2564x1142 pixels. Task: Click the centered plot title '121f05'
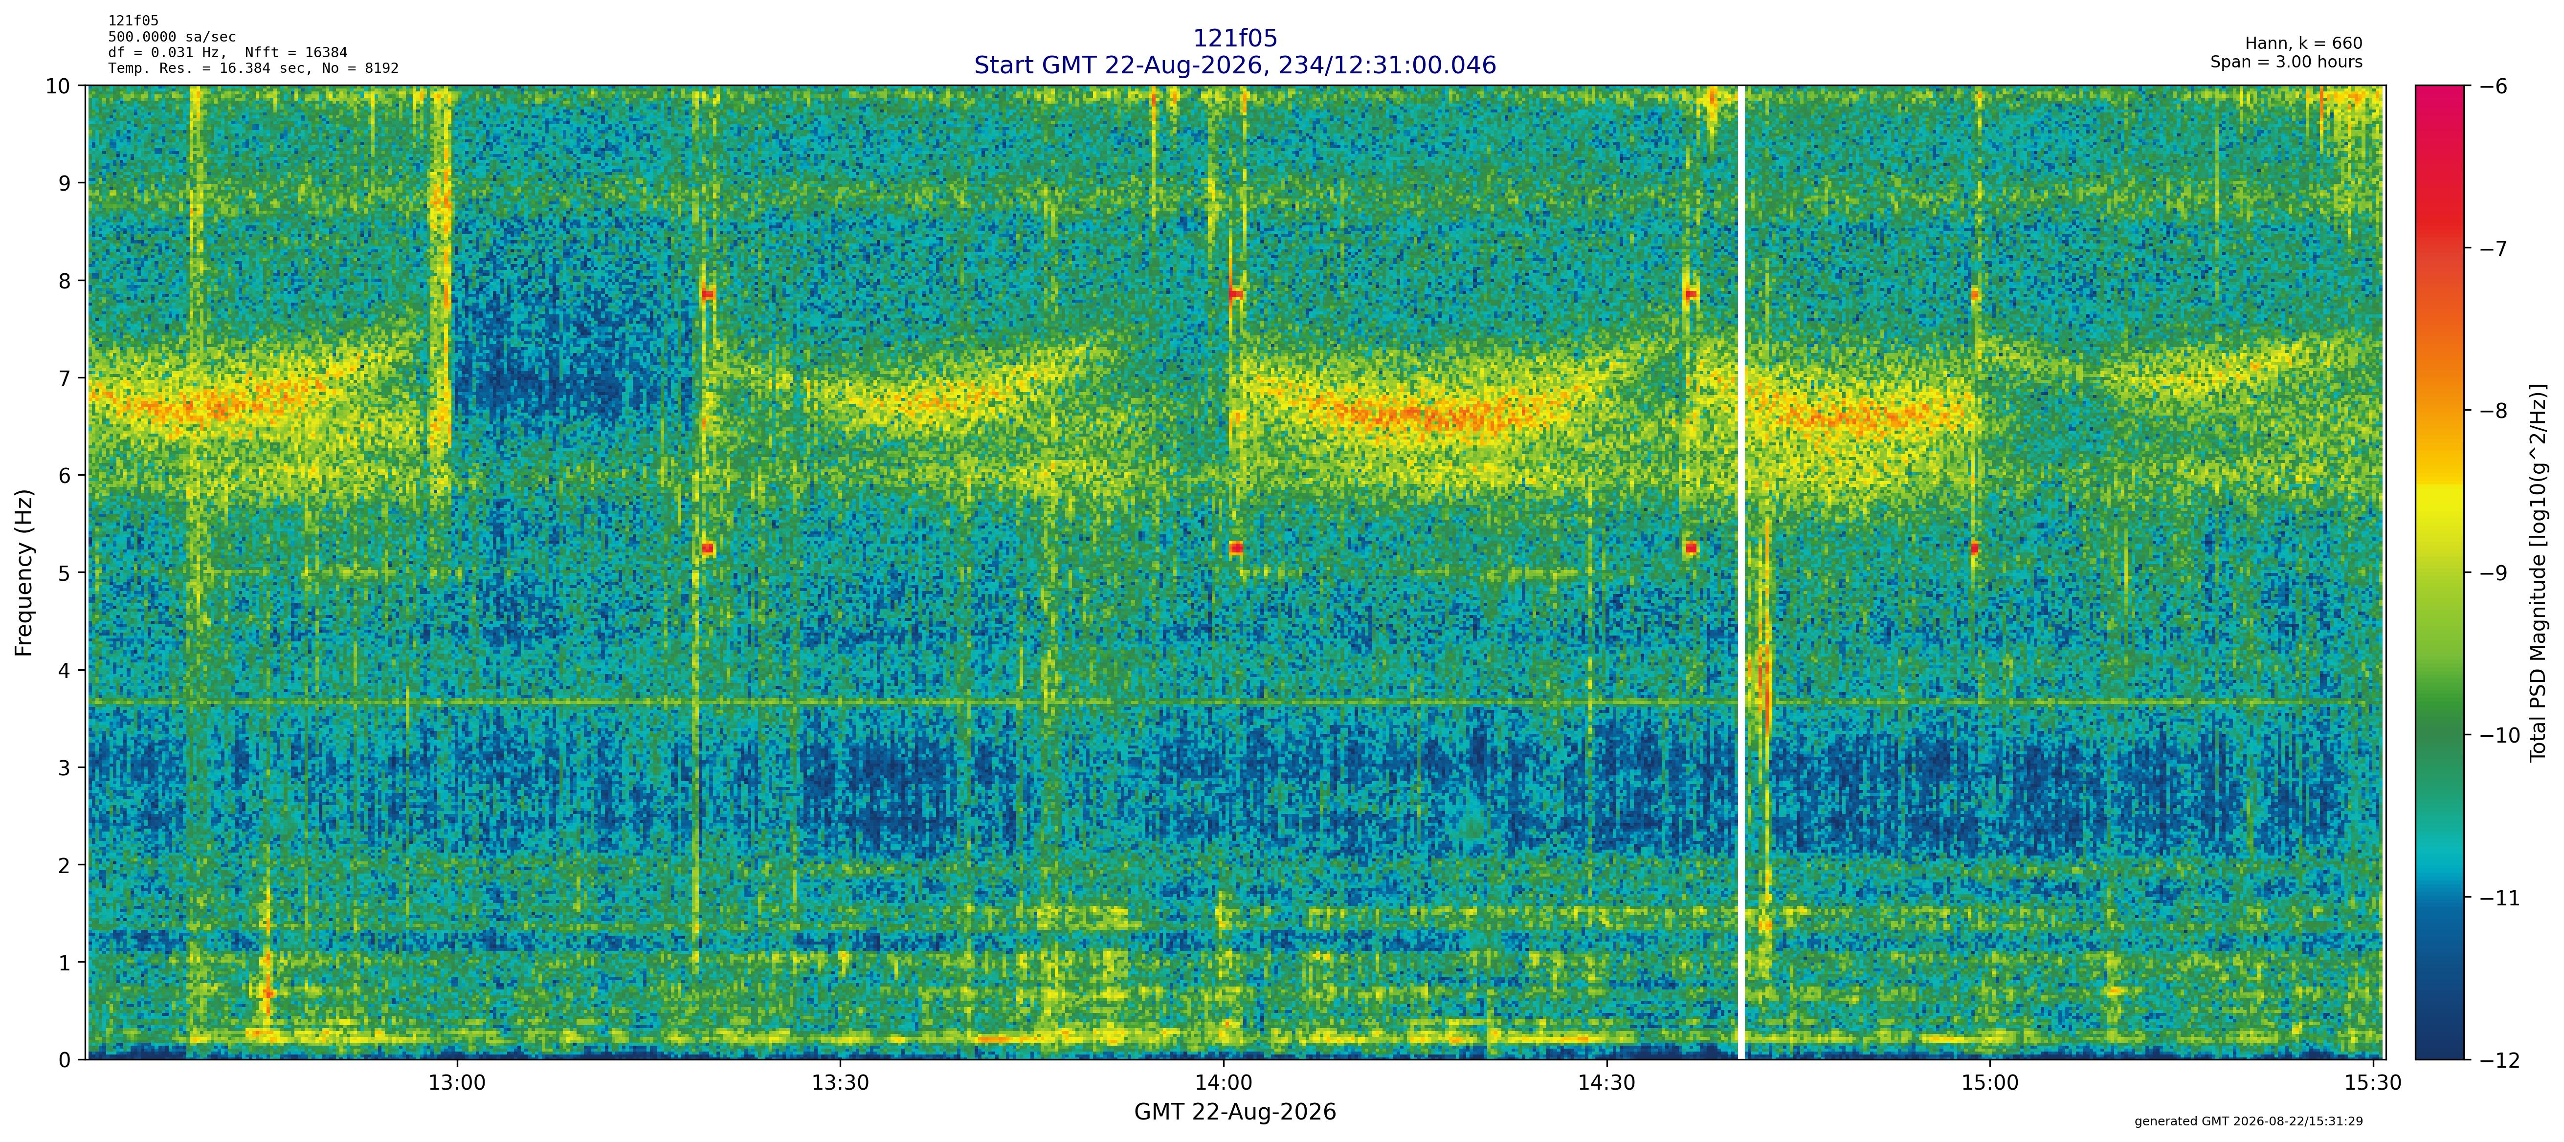(1234, 38)
